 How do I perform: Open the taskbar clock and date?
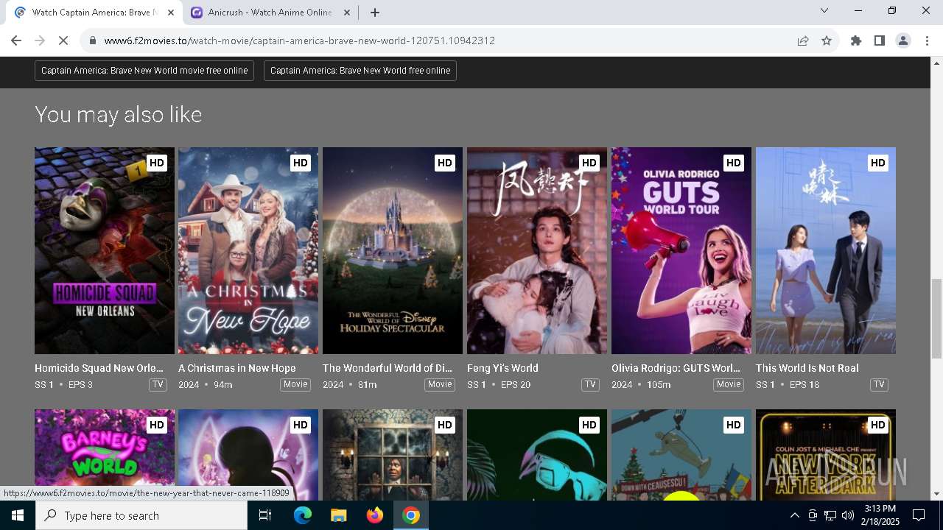point(880,515)
